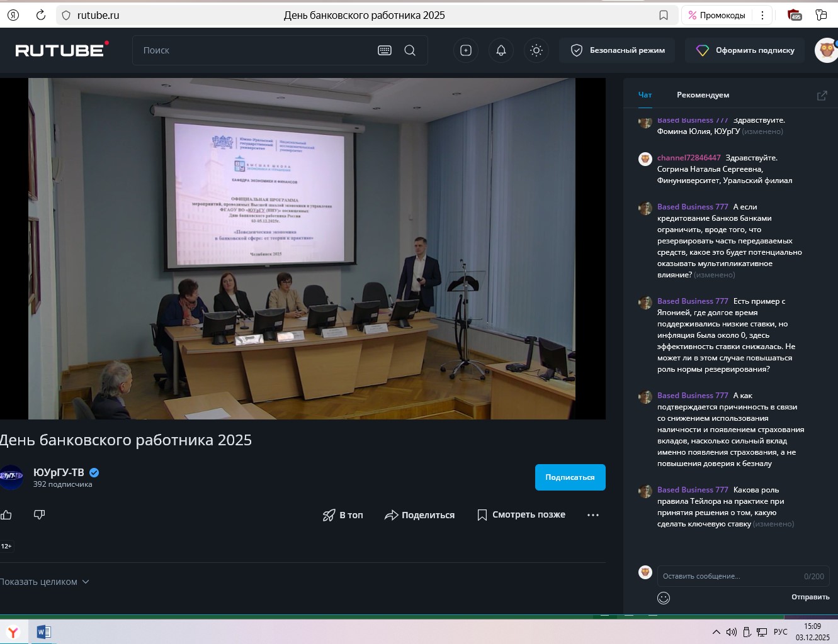Screen dimensions: 838x644
Task: Open chat in separate window via arrow icon
Action: (822, 95)
